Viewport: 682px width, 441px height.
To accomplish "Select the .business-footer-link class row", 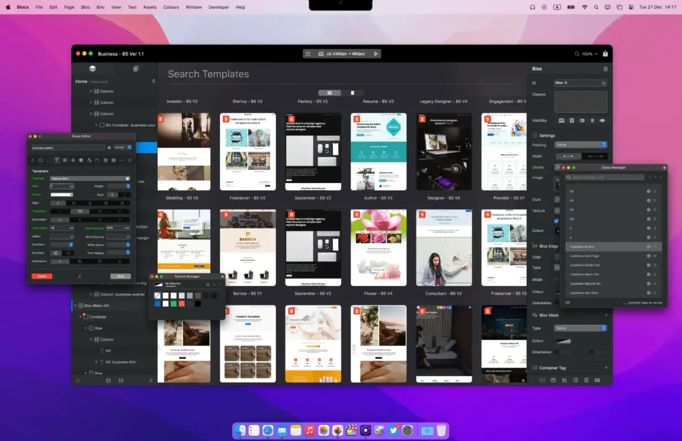I will 613,265.
